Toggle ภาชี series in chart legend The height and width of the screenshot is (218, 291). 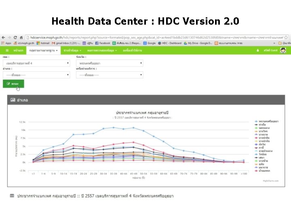click(x=259, y=148)
